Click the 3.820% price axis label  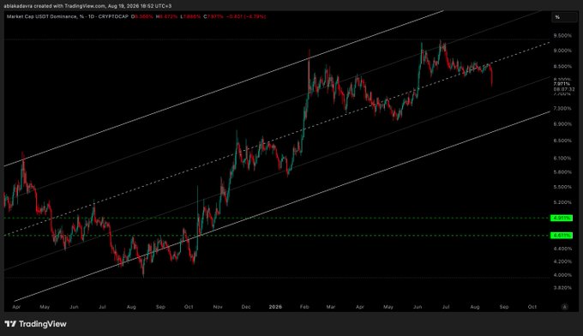[562, 288]
